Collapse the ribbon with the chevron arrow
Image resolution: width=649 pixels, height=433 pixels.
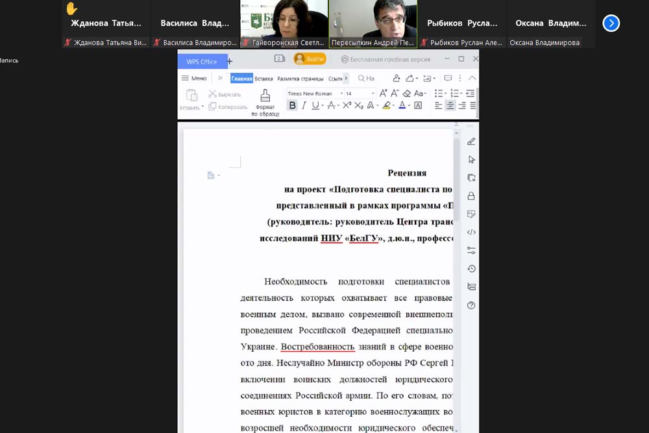[472, 79]
